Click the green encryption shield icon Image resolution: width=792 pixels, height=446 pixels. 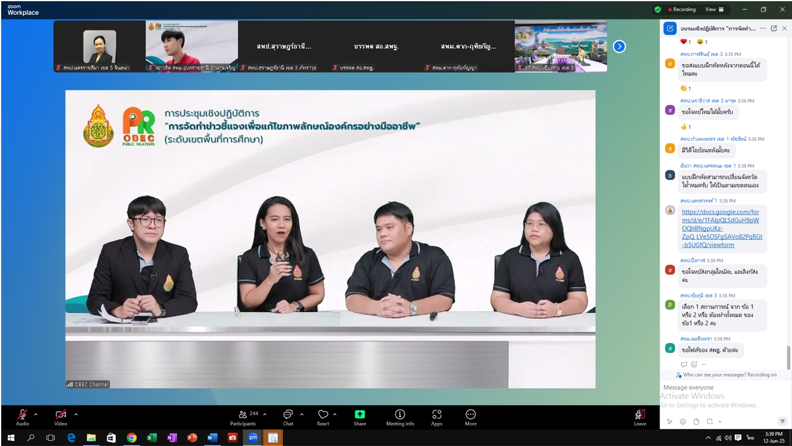tap(658, 9)
